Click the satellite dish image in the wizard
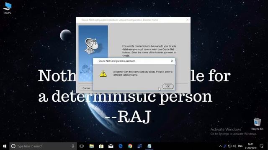Image resolution: width=268 pixels, height=150 pixels. tap(91, 46)
